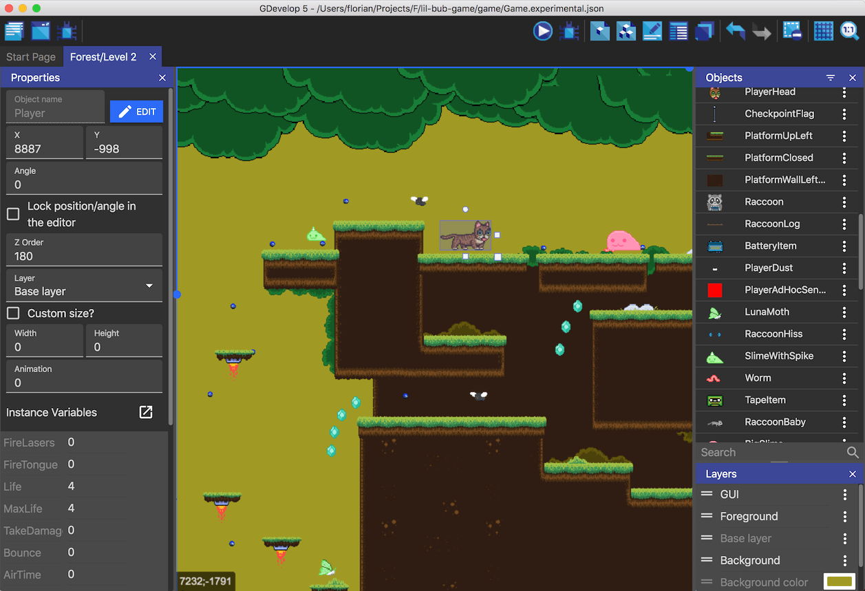Open options menu for the GUI layer
This screenshot has width=865, height=591.
pos(844,494)
